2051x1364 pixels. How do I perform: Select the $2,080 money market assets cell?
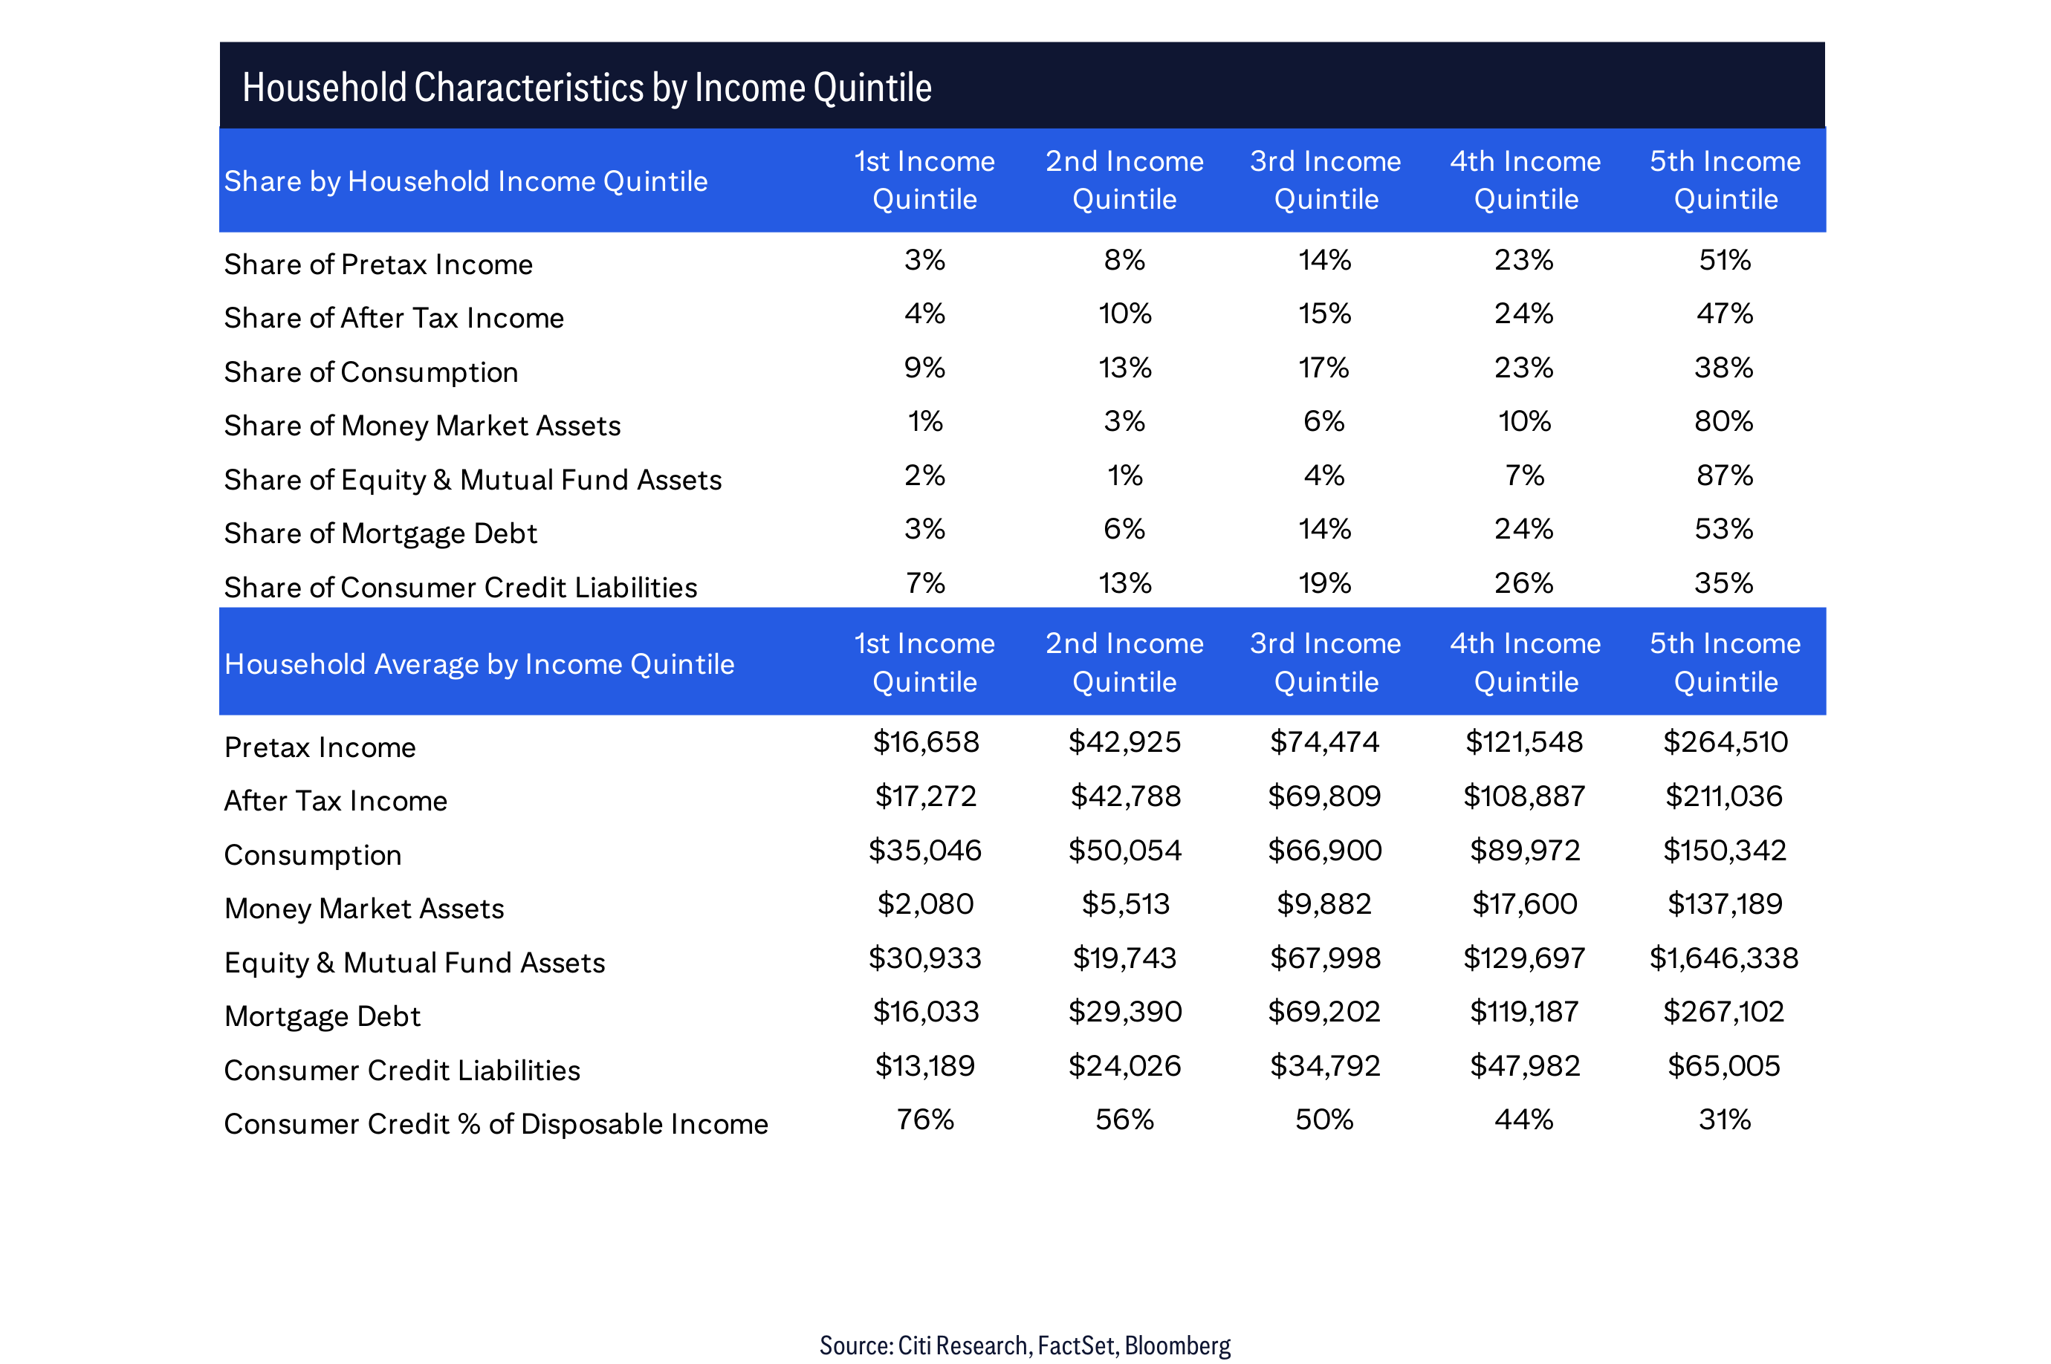925,904
